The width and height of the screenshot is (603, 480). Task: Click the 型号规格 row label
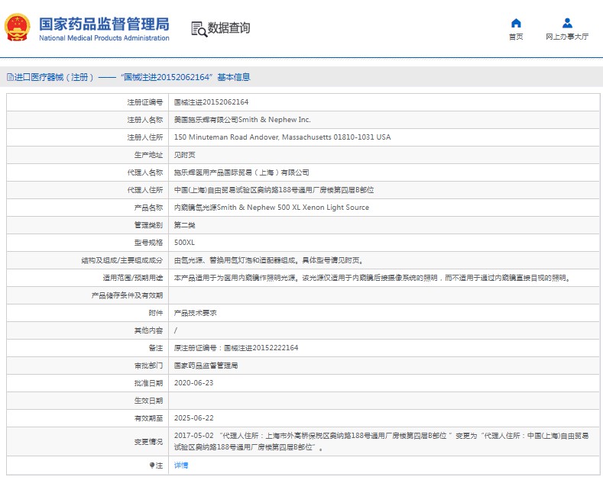tap(148, 243)
